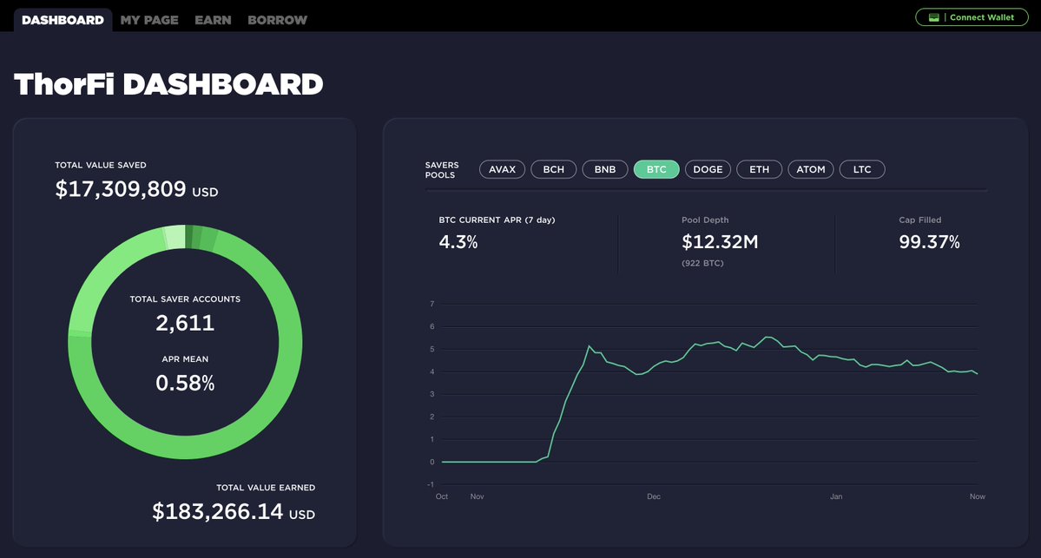Click the TOTAL SAVER ACCOUNTS label
Screen dimensions: 1041x558
(x=185, y=299)
